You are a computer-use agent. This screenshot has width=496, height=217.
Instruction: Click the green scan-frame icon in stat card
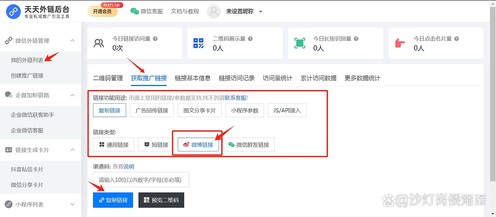coord(300,43)
